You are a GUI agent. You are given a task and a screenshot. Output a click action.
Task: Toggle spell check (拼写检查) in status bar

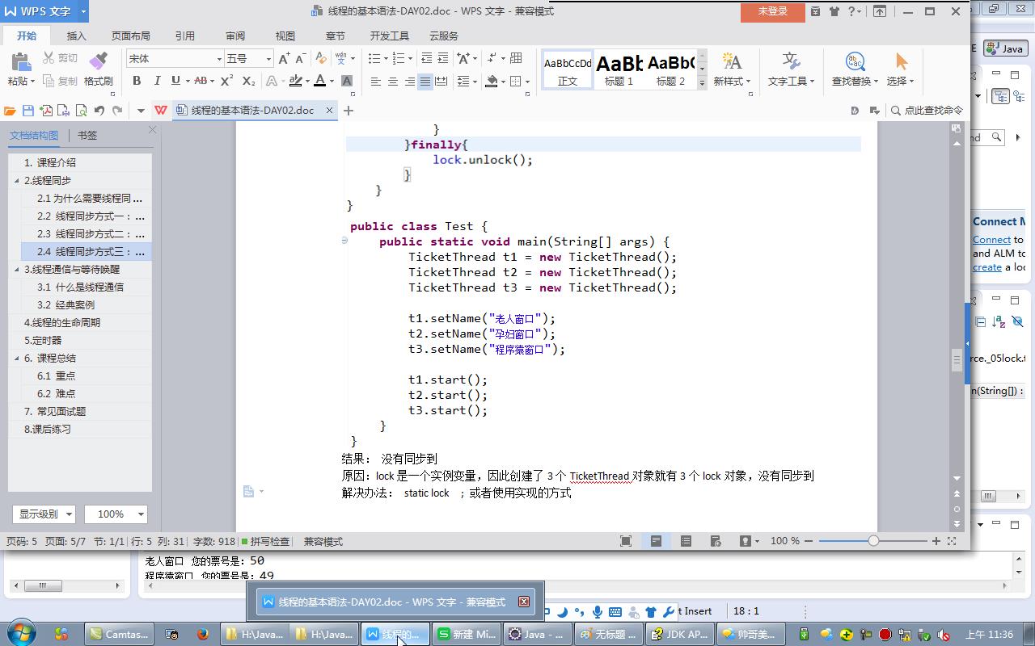265,542
